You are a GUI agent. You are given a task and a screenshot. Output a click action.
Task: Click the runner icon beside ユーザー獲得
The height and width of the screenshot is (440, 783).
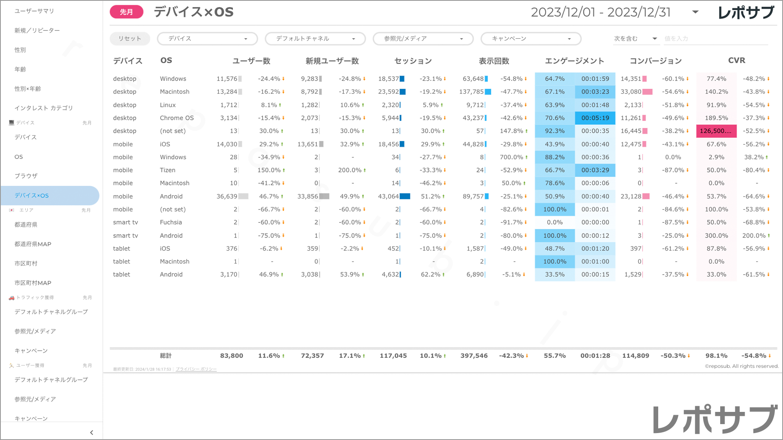click(x=11, y=366)
